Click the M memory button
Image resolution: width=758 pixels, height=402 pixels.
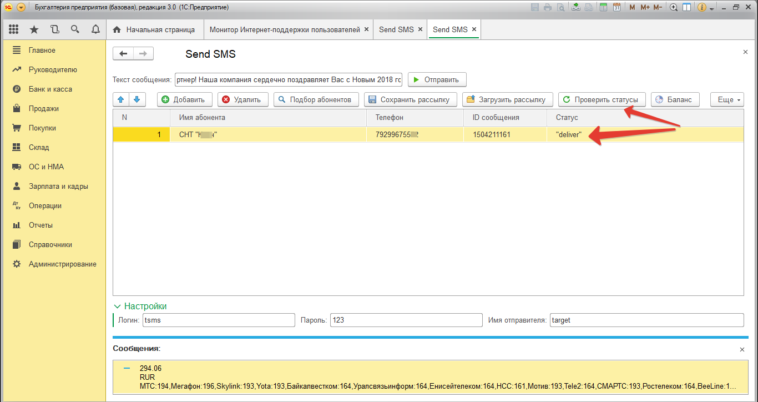(632, 7)
